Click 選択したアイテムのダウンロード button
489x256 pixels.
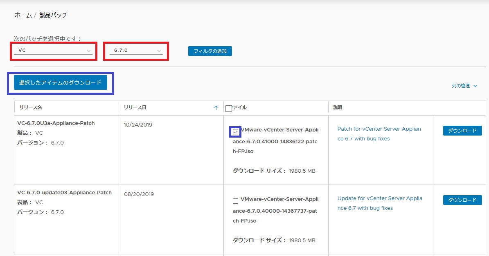(61, 83)
